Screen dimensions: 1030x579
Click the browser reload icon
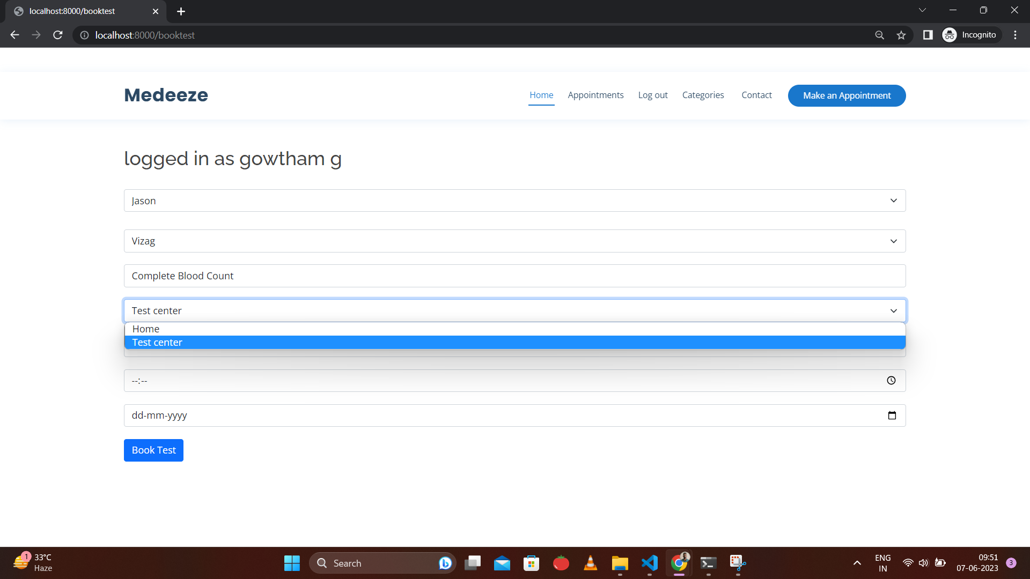[x=58, y=35]
